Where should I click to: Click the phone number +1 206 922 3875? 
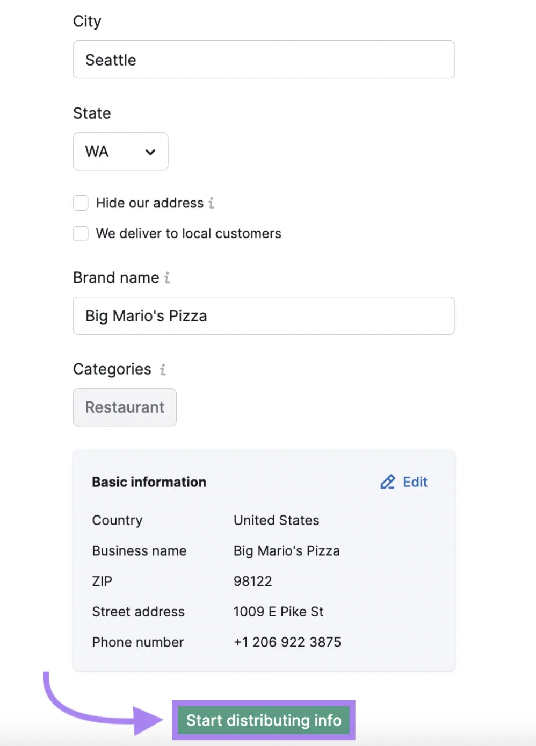pyautogui.click(x=287, y=642)
